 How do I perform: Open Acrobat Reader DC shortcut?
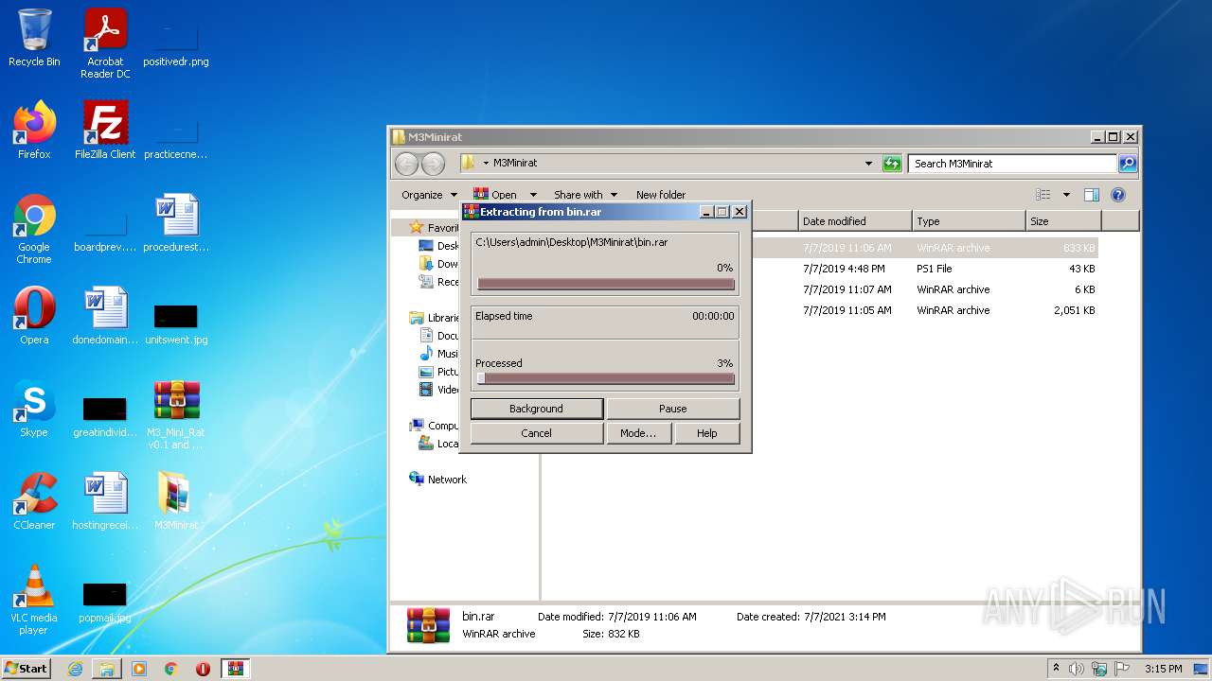point(105,44)
